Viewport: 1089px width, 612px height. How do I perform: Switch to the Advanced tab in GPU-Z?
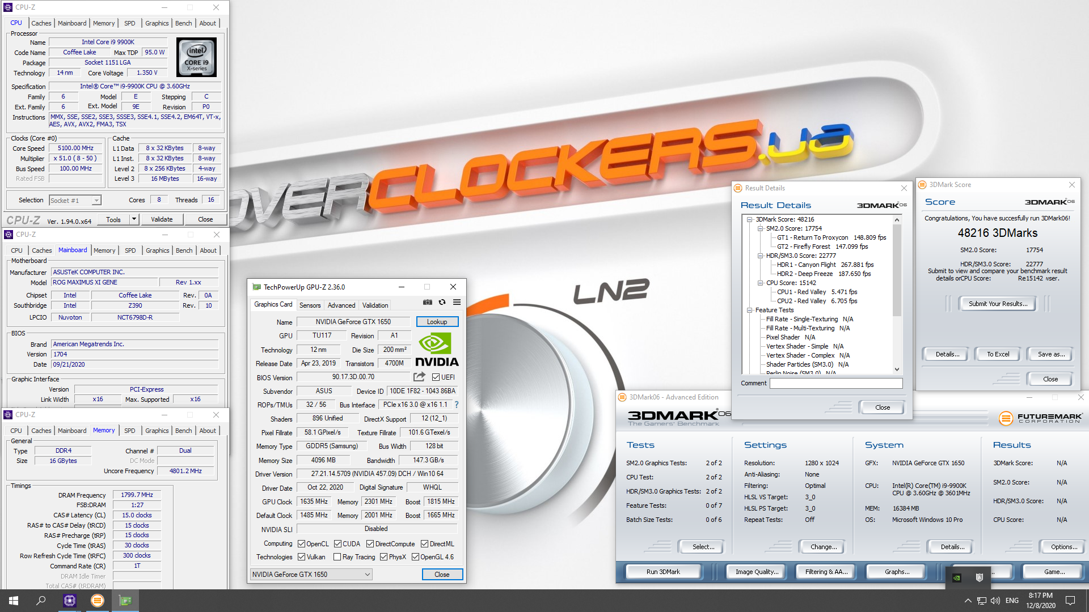[x=341, y=305]
